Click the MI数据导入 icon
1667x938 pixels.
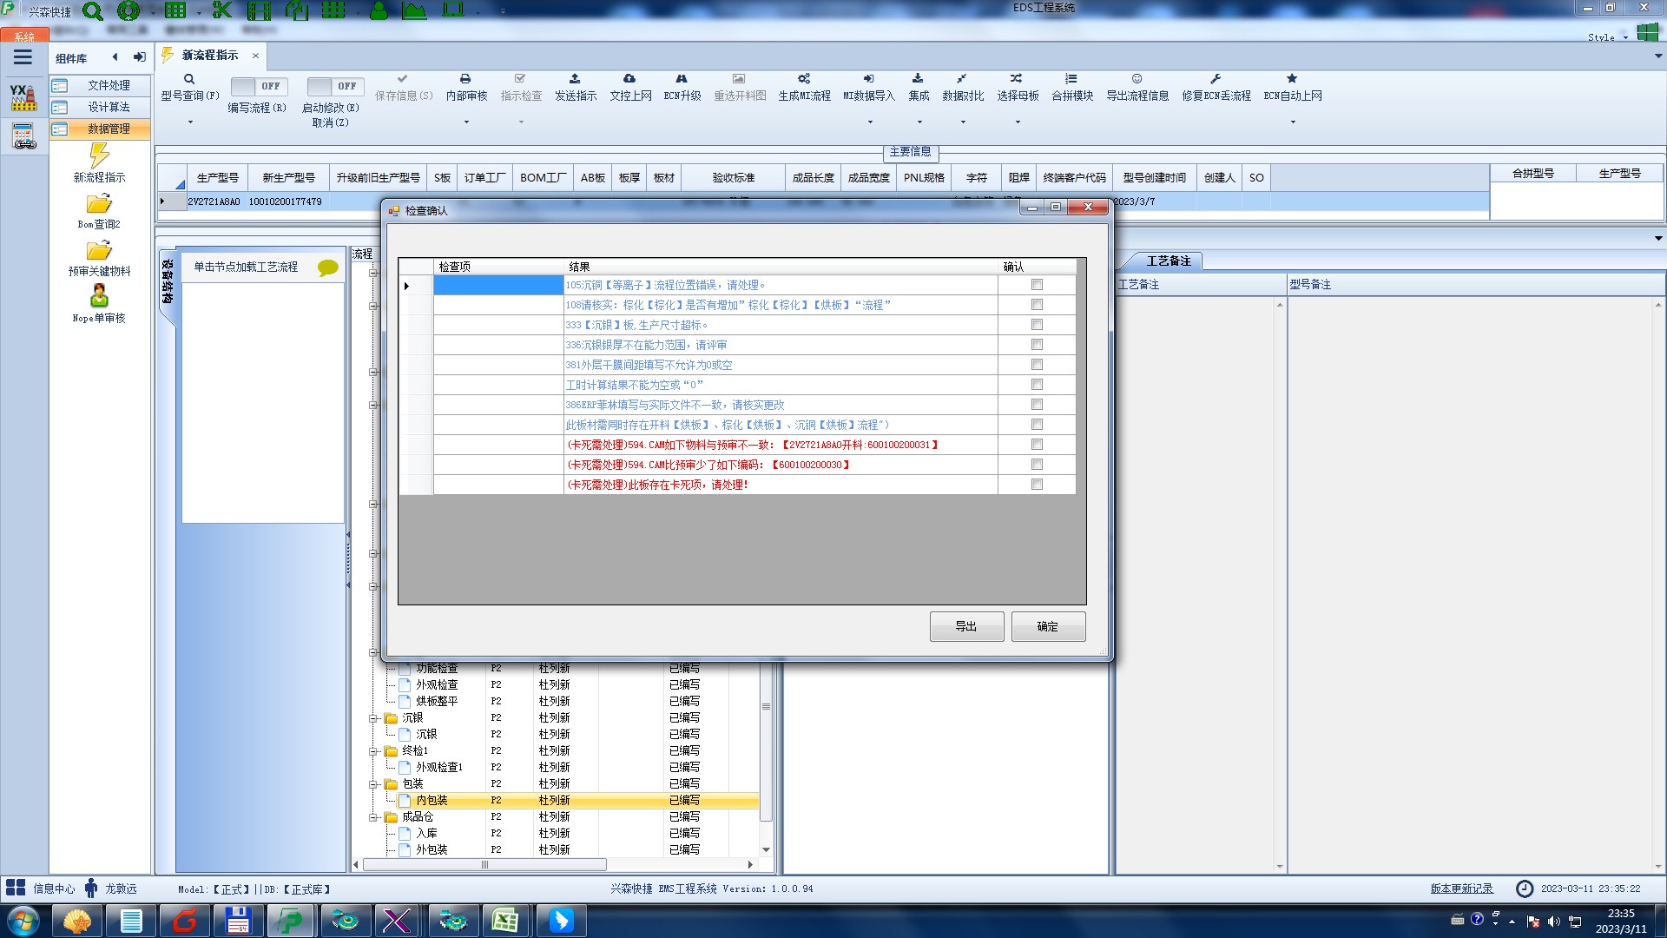tap(868, 79)
